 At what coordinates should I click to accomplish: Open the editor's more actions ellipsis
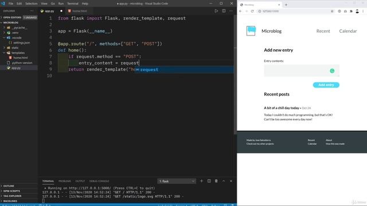click(231, 11)
